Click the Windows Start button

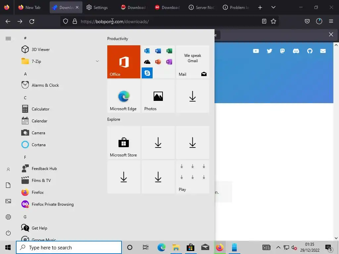click(x=8, y=247)
